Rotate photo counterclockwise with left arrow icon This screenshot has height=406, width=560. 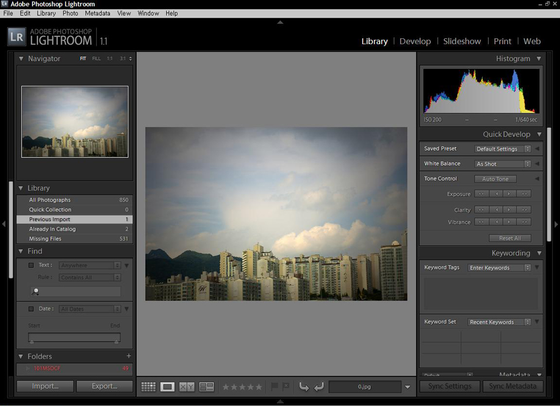point(304,387)
